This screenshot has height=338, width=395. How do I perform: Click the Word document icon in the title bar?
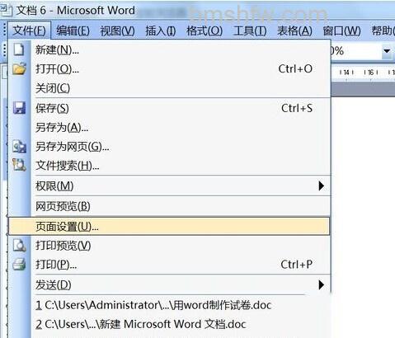click(x=7, y=11)
